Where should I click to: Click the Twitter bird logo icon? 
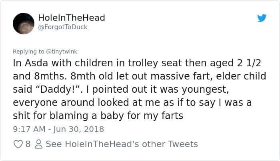tap(262, 18)
